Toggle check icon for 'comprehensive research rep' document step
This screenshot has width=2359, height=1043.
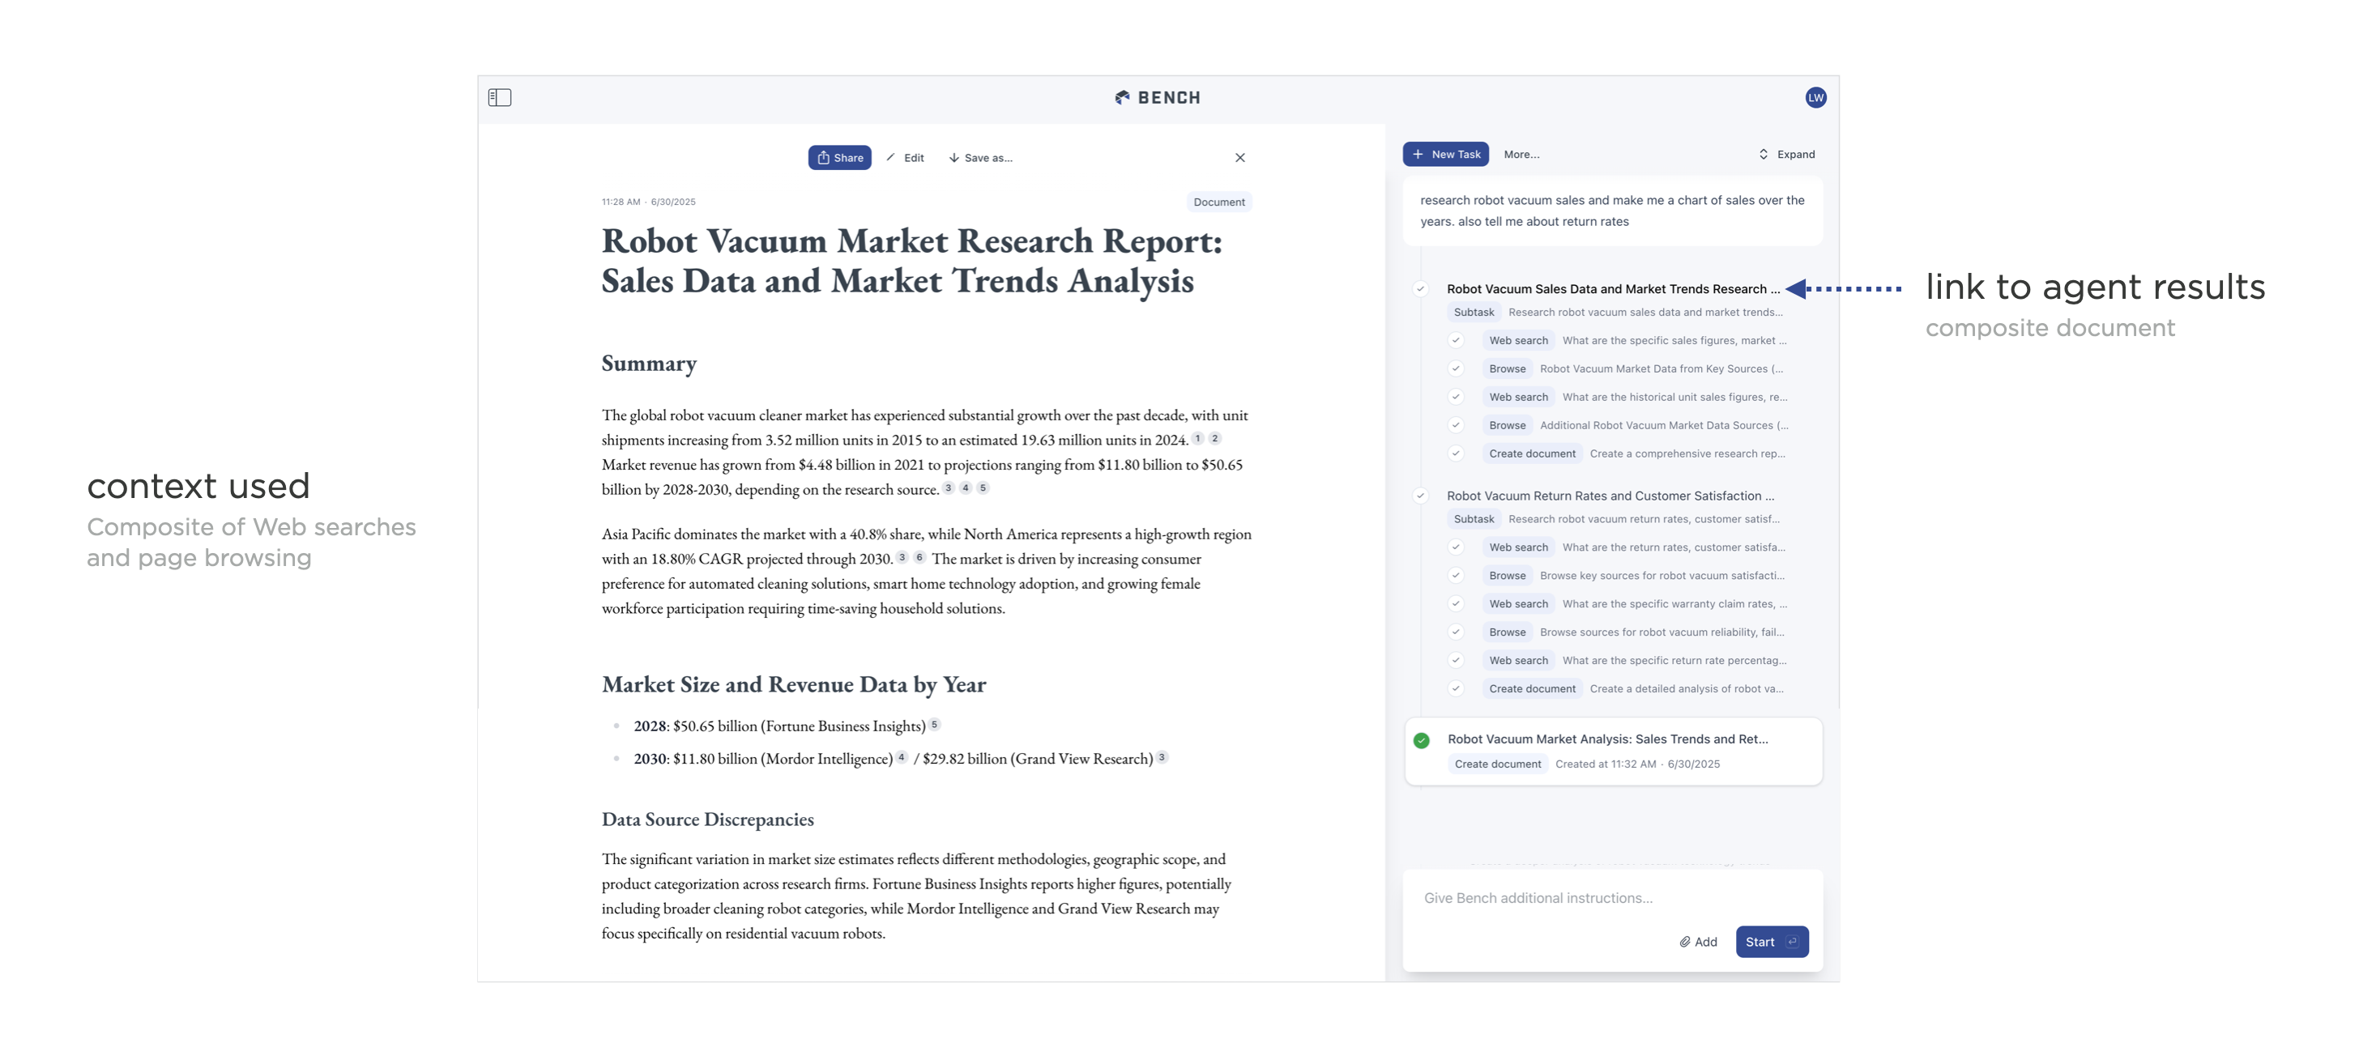point(1456,454)
